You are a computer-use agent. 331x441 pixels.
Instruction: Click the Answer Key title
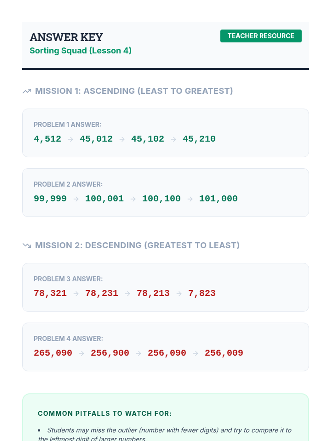click(66, 37)
